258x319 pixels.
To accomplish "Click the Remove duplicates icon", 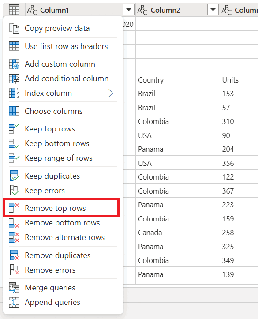I will pyautogui.click(x=15, y=255).
